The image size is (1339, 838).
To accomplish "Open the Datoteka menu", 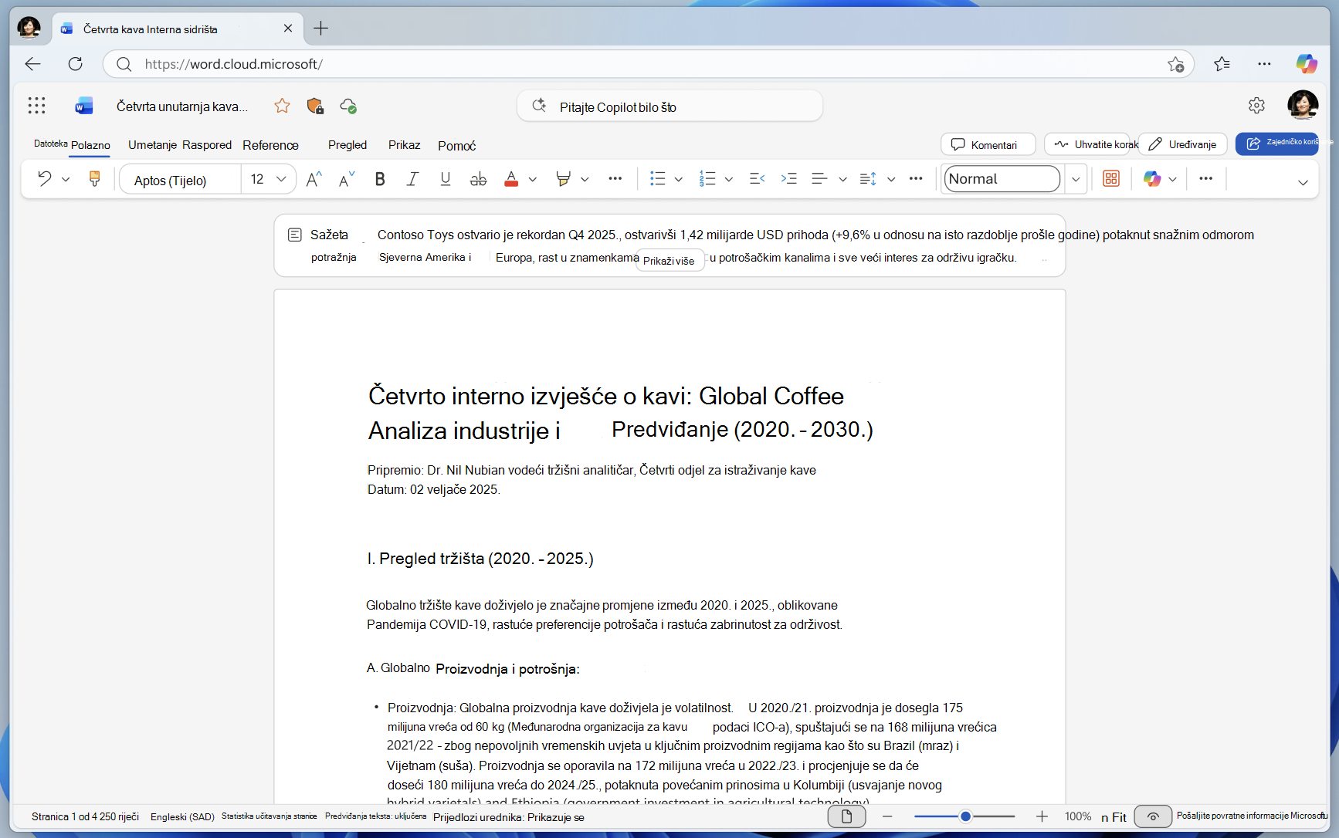I will pos(50,144).
